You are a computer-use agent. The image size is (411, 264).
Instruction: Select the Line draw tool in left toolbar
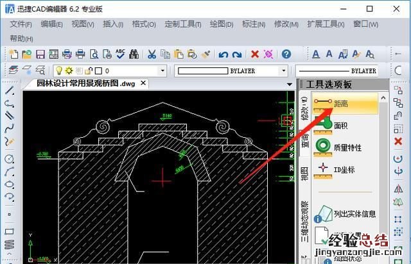click(9, 91)
